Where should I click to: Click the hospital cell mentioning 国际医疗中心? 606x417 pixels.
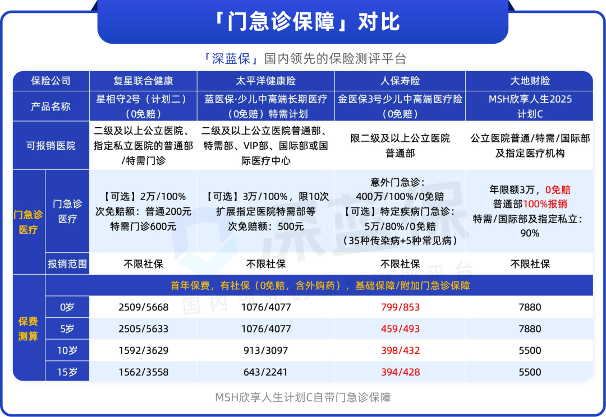click(x=265, y=146)
